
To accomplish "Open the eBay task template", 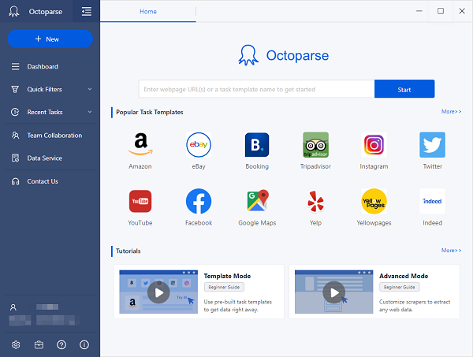I will [199, 145].
